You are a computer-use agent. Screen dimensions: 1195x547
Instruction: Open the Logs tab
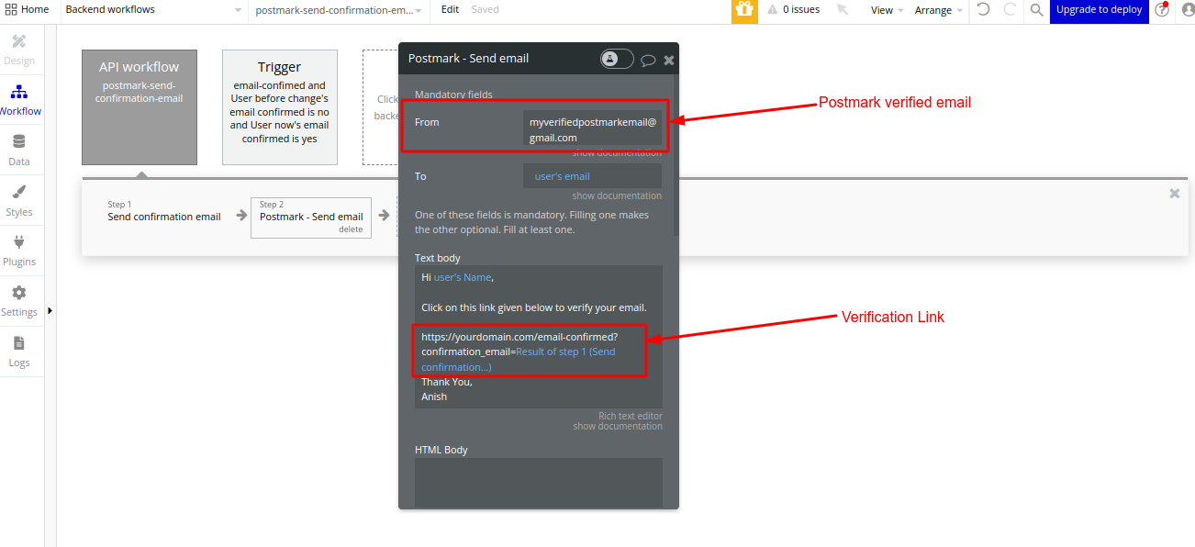(19, 352)
